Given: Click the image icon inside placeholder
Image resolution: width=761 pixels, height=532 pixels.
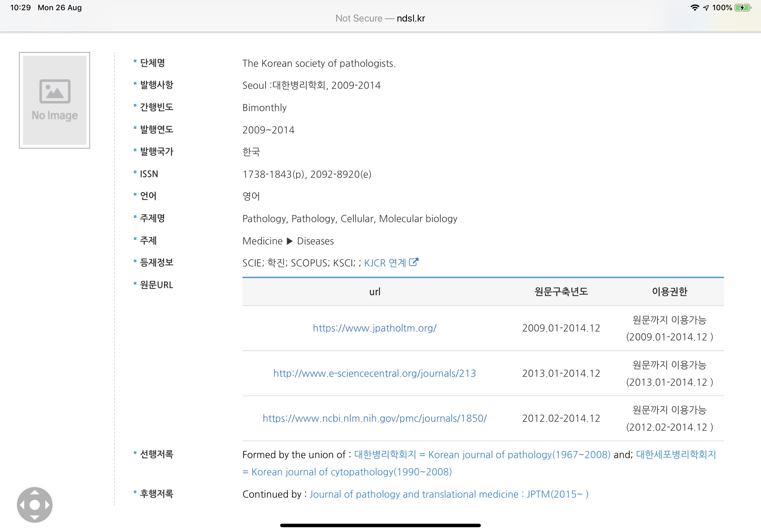Looking at the screenshot, I should click(55, 91).
